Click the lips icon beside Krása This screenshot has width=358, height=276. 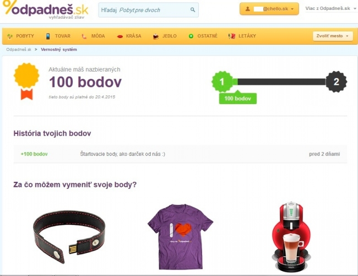pos(120,36)
